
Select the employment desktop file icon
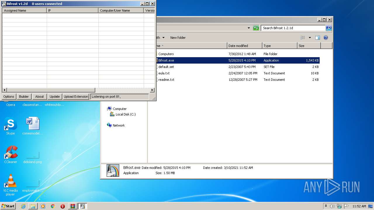[33, 185]
